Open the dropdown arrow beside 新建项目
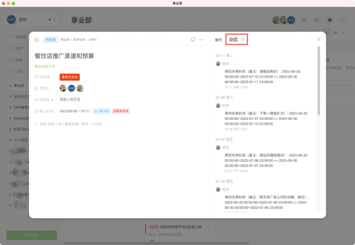This screenshot has height=245, width=355. coord(54,235)
